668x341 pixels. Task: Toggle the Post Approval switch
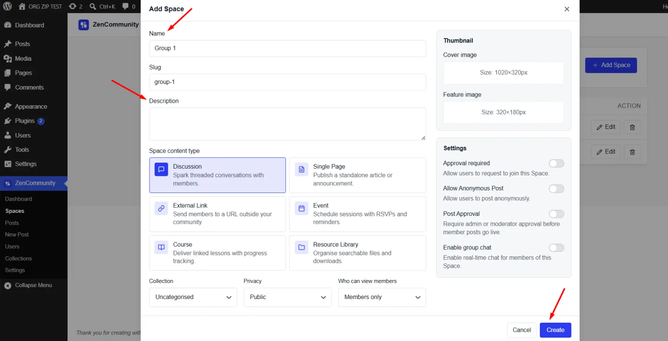coord(556,214)
